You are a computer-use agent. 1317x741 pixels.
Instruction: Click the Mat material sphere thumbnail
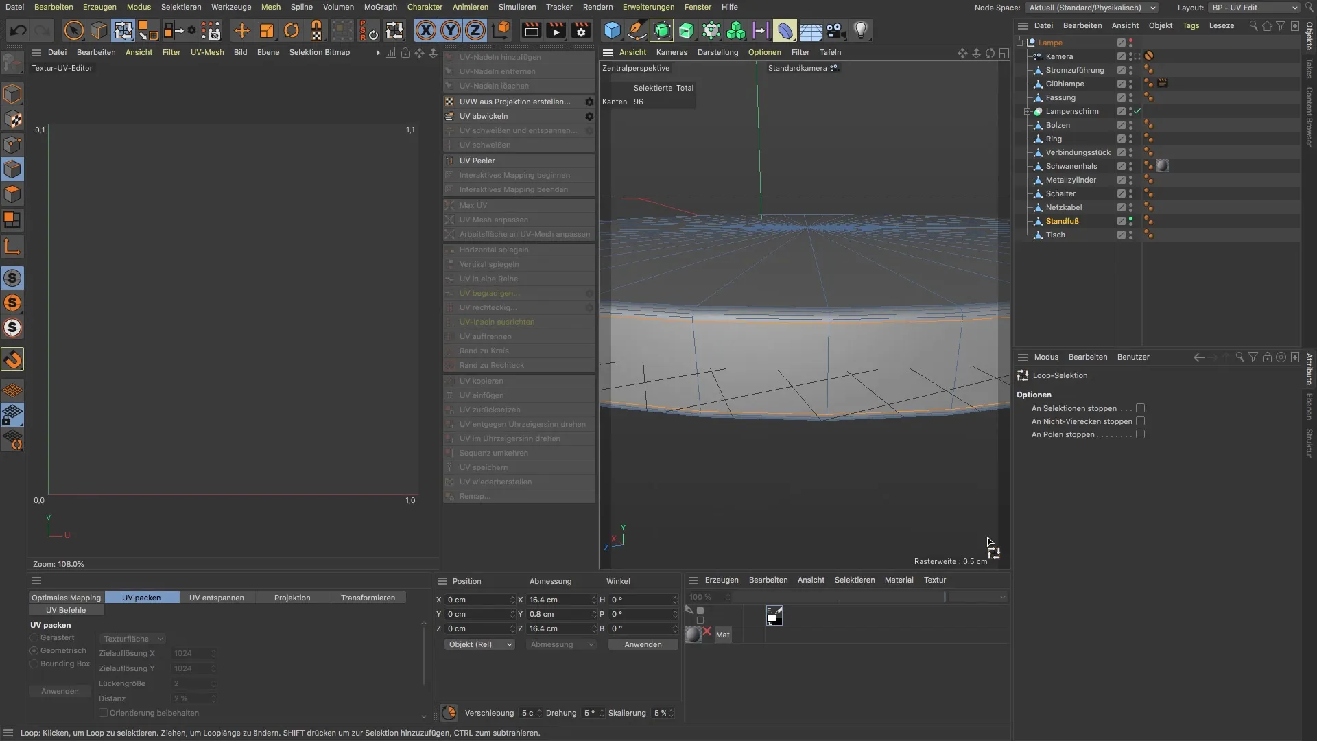pos(693,635)
